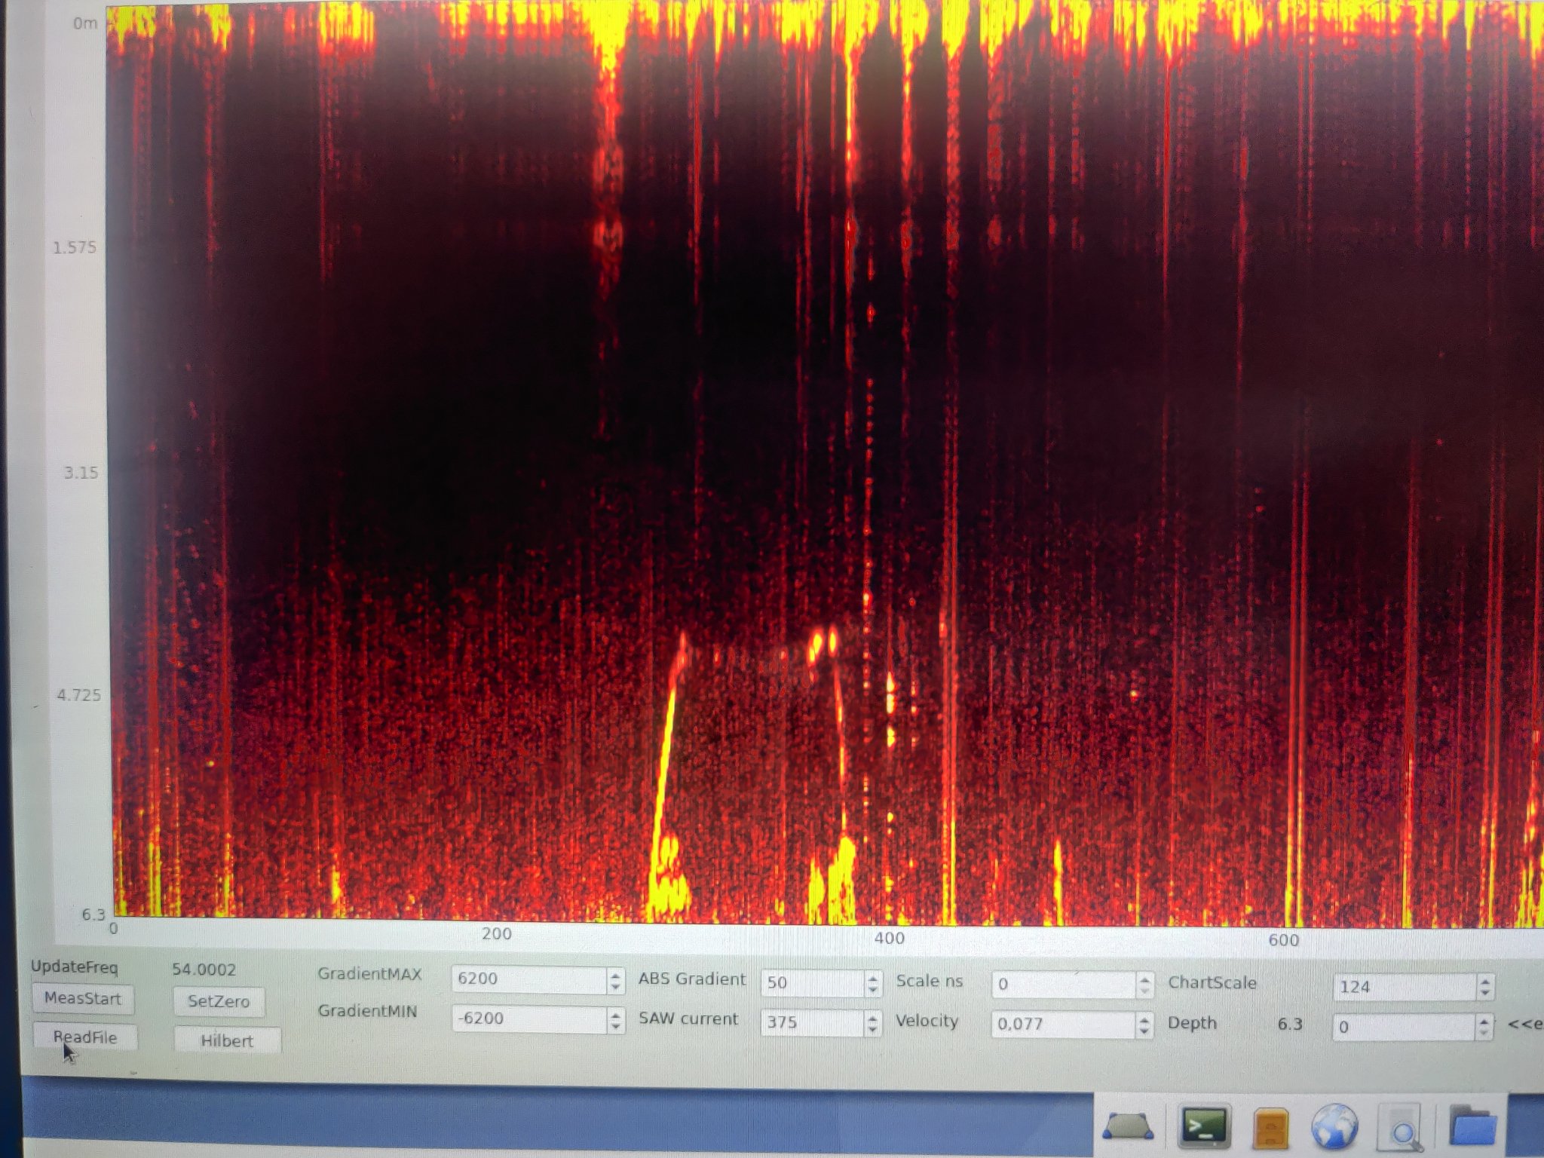Focus the Scale ns field

pyautogui.click(x=1064, y=984)
